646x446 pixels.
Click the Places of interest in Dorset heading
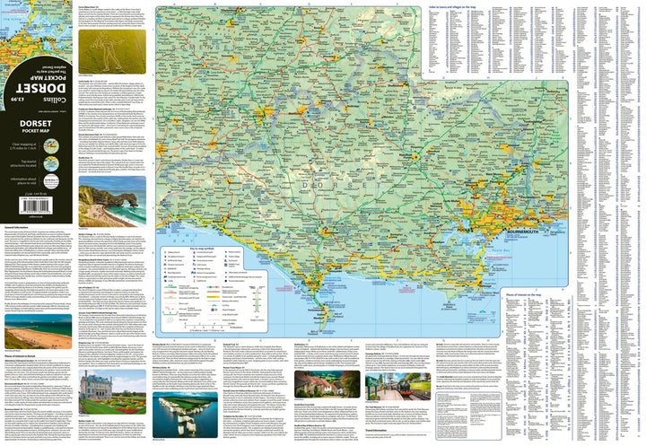pyautogui.click(x=20, y=355)
